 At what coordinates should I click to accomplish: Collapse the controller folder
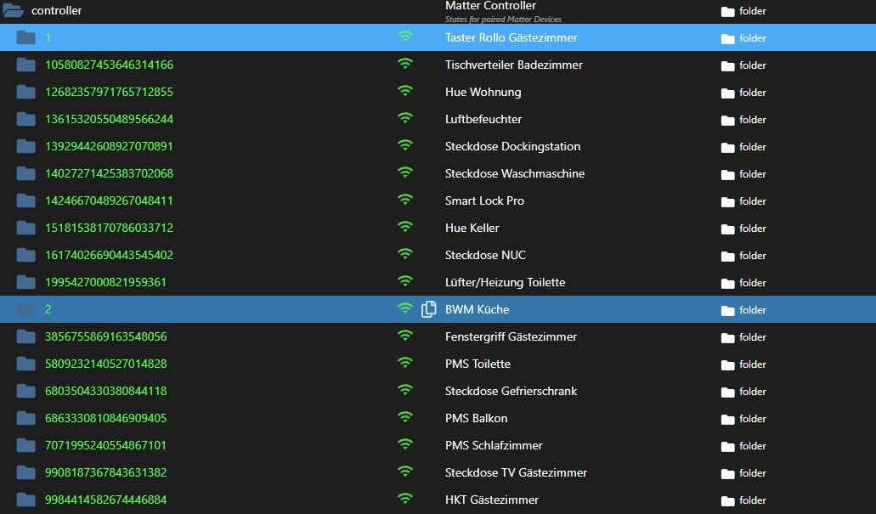click(x=12, y=10)
